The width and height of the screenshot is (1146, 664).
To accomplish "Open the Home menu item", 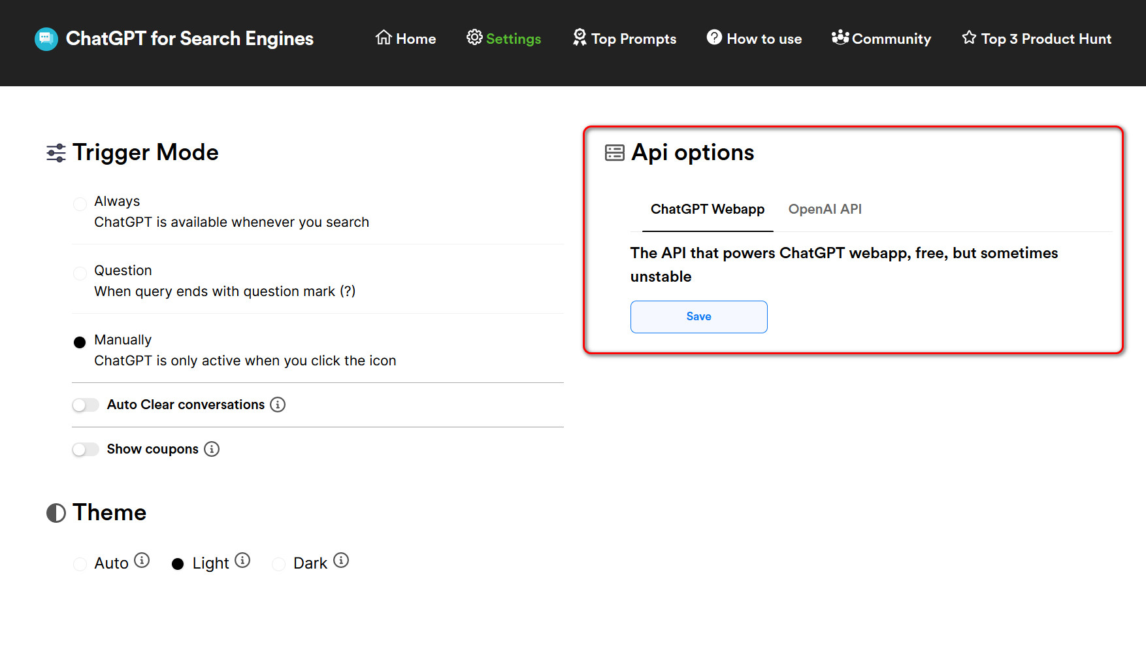I will [x=406, y=39].
